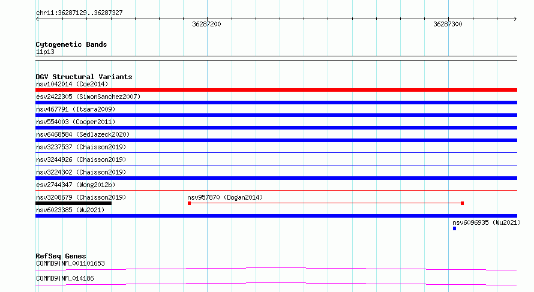534x292 pixels.
Task: Click the right red nsv957870 endpoint square
Action: pyautogui.click(x=462, y=203)
